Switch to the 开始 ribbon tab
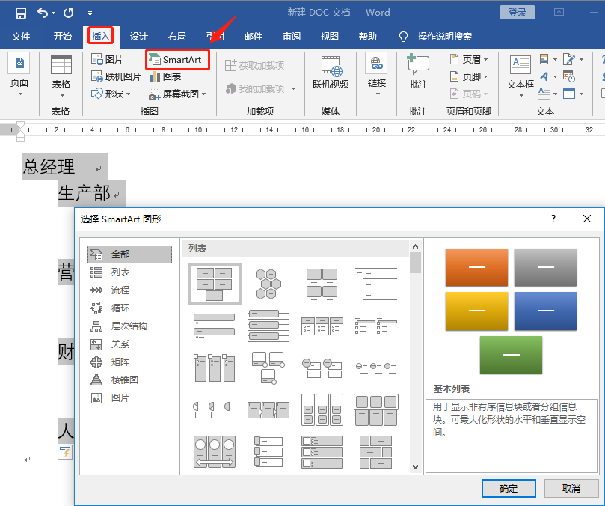This screenshot has width=605, height=506. (63, 37)
